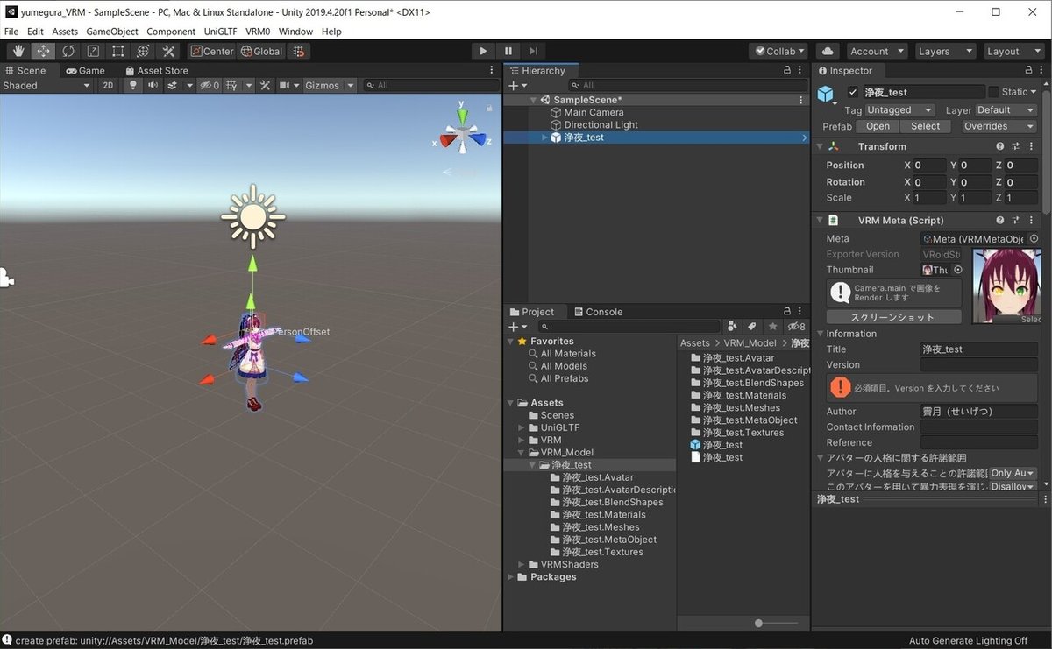The image size is (1052, 649).
Task: Select the Rotate tool
Action: coord(68,51)
